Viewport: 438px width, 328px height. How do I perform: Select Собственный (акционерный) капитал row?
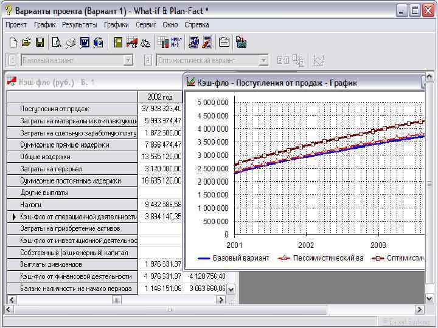point(72,253)
